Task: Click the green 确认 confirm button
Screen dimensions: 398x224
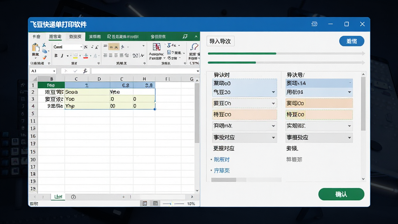Action: (341, 194)
